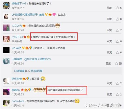Expand 共3条回复 under 口袋狼猩's comment

[x=36, y=71]
